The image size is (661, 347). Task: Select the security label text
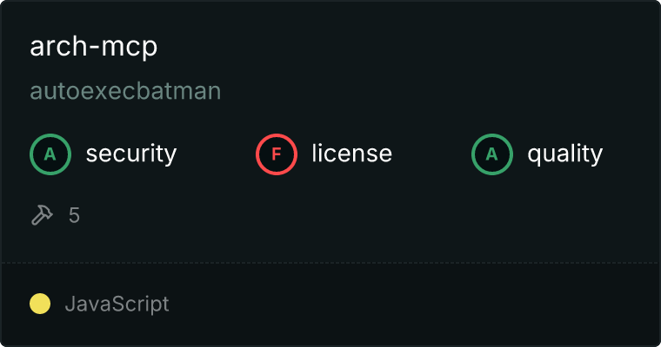(131, 154)
